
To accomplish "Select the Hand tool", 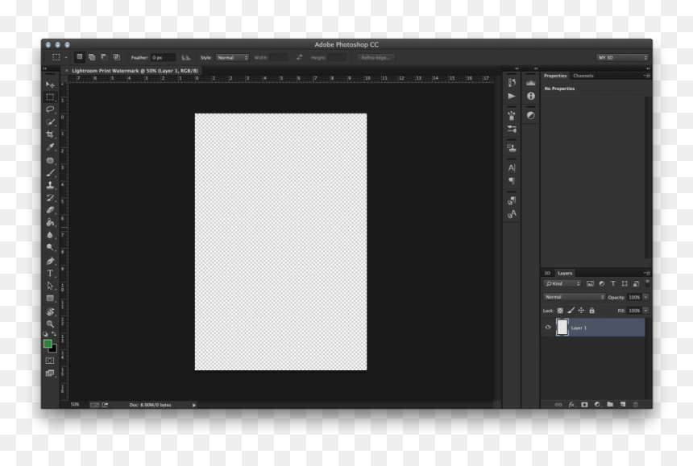I will point(51,311).
